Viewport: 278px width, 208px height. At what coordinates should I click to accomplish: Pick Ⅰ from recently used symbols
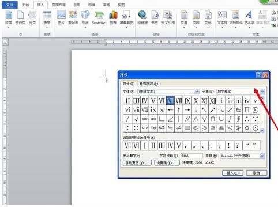145,145
